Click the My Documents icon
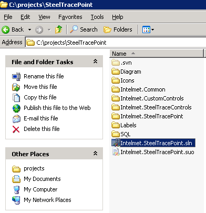The image size is (206, 213). [16, 179]
